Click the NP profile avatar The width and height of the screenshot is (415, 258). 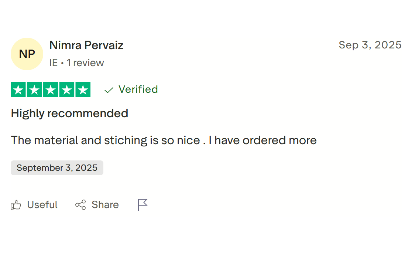27,54
